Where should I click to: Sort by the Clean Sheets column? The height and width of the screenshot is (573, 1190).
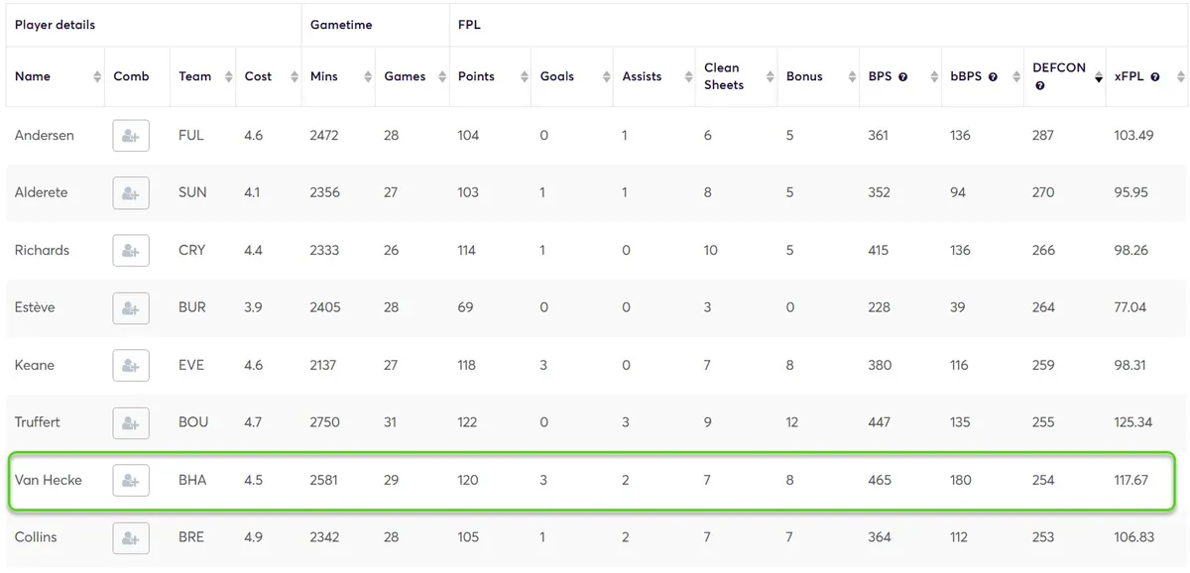[x=724, y=76]
